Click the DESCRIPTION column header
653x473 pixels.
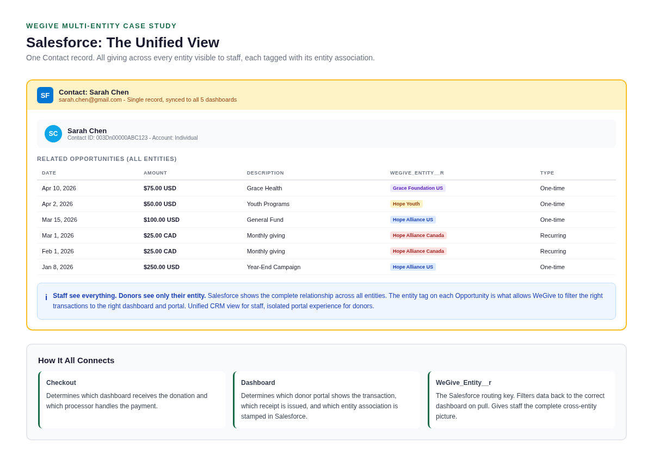click(265, 173)
